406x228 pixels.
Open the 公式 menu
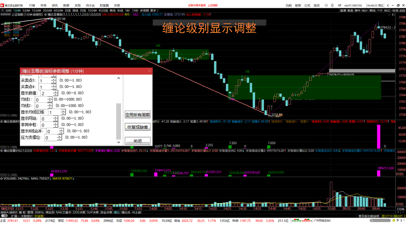(307, 5)
